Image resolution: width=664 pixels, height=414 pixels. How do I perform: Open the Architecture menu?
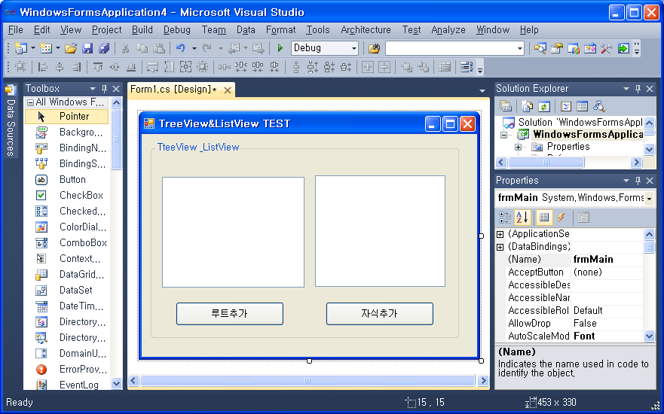click(x=366, y=29)
